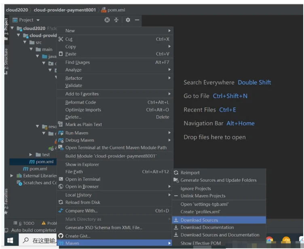Click the GitHub icon beside Create Gist

click(x=61, y=236)
